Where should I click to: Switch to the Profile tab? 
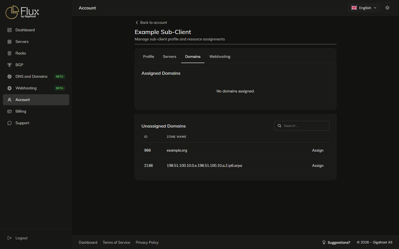pyautogui.click(x=149, y=56)
